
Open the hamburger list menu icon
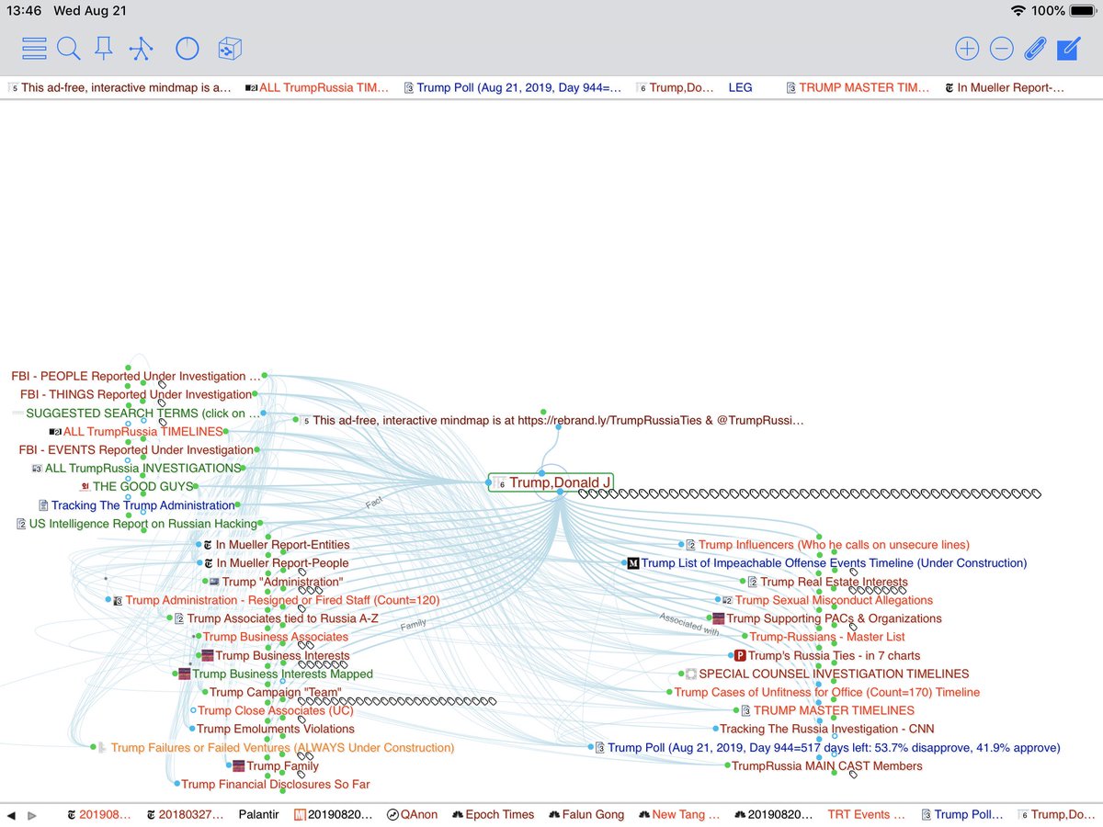tap(34, 49)
